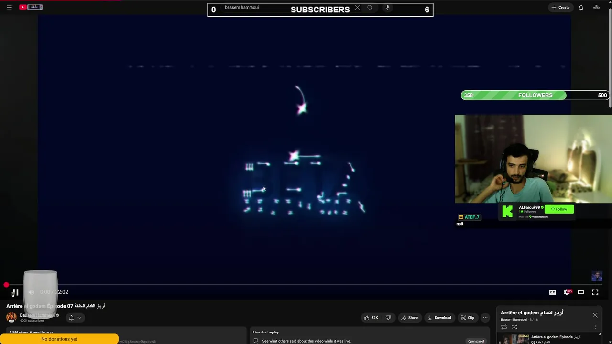612x344 pixels.
Task: Like the video (32K)
Action: click(371, 318)
